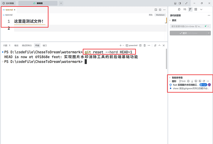Image resolution: width=213 pixels, height=144 pixels.
Task: Click the pull icon in graph toolbar
Action: pyautogui.click(x=196, y=81)
